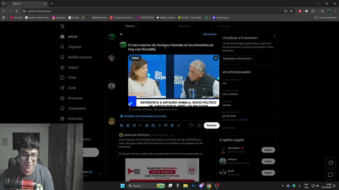This screenshot has height=190, width=339.
Task: Tag a location on the post
Action: tap(160, 125)
